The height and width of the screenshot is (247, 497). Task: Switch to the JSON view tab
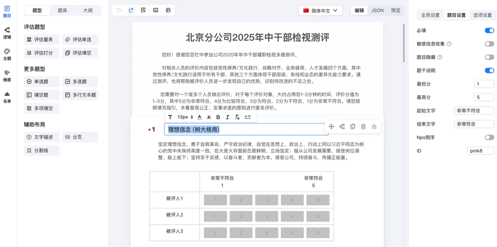pyautogui.click(x=377, y=10)
